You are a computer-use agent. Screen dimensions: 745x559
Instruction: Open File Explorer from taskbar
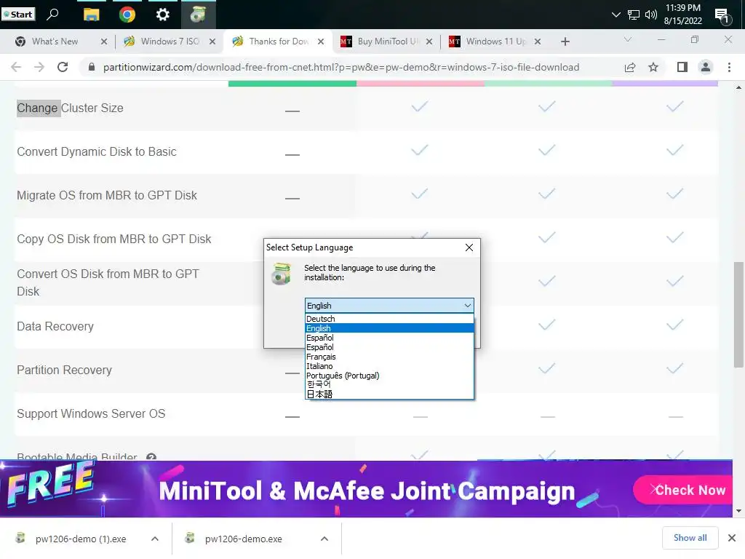pos(91,15)
